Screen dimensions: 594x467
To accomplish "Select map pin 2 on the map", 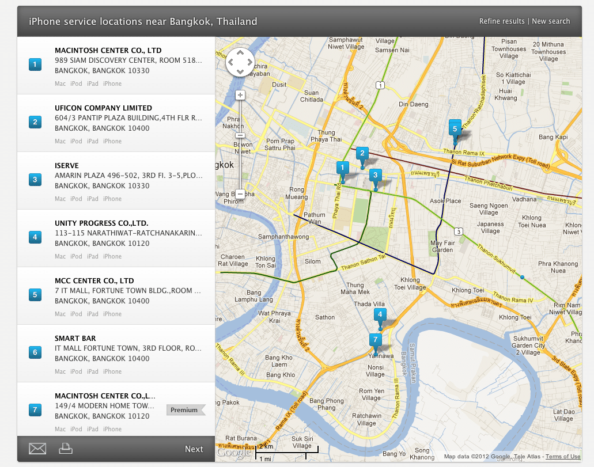I will tap(362, 153).
